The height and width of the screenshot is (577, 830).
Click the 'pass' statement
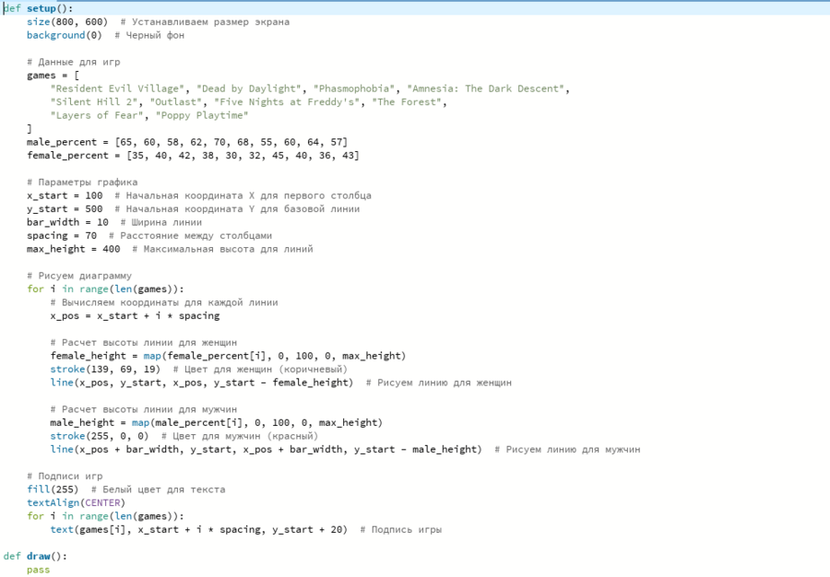pyautogui.click(x=38, y=571)
